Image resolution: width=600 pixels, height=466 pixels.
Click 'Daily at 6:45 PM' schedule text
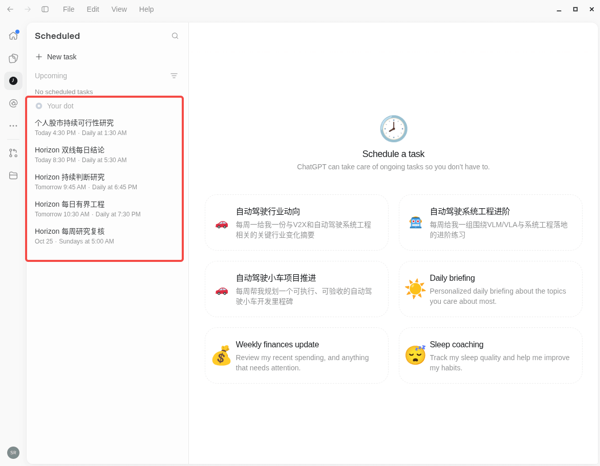(x=114, y=187)
